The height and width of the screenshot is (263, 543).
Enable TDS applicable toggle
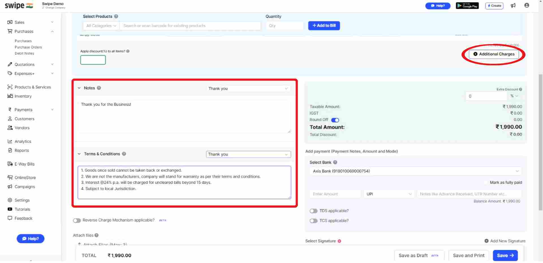point(313,211)
